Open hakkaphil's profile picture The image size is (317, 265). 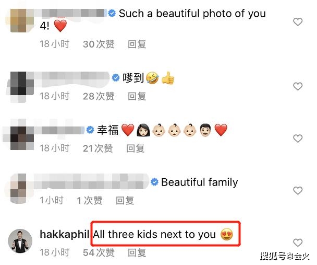click(20, 241)
